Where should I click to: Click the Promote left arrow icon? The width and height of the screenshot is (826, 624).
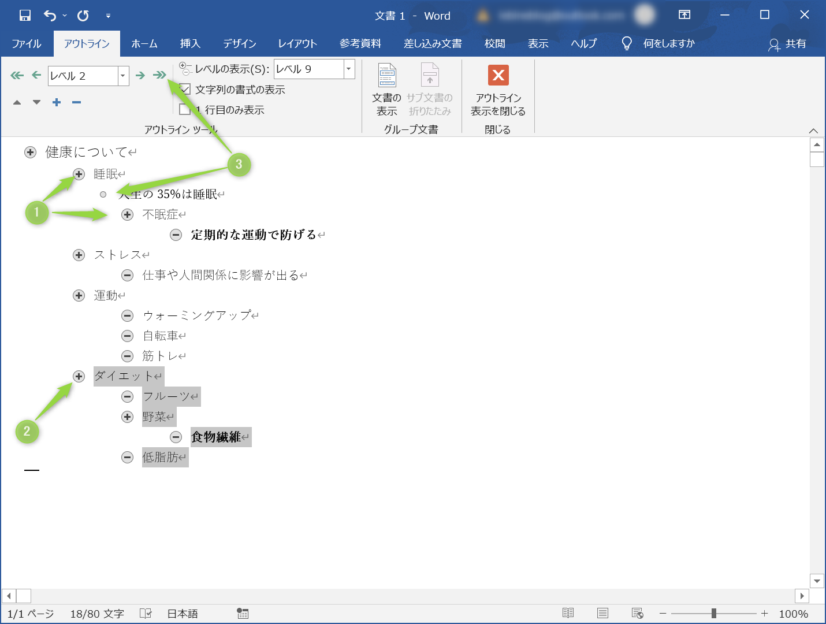(x=36, y=75)
